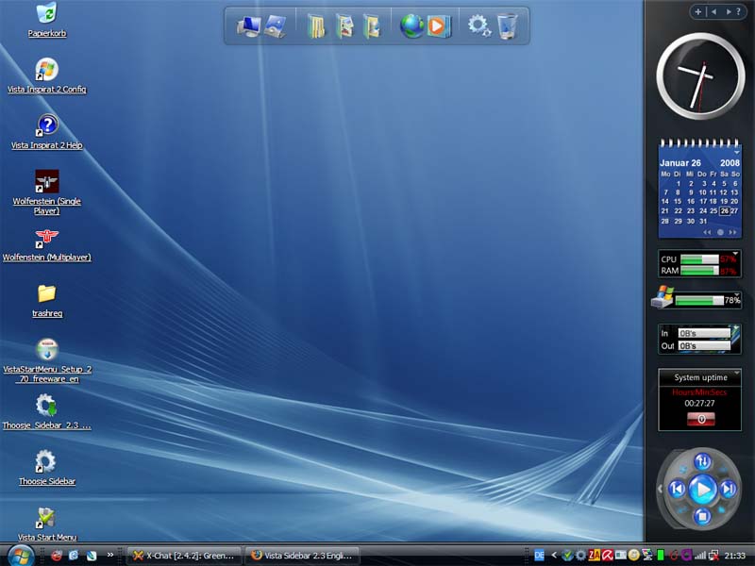
Task: Click the red uptime reset button
Action: coord(700,418)
